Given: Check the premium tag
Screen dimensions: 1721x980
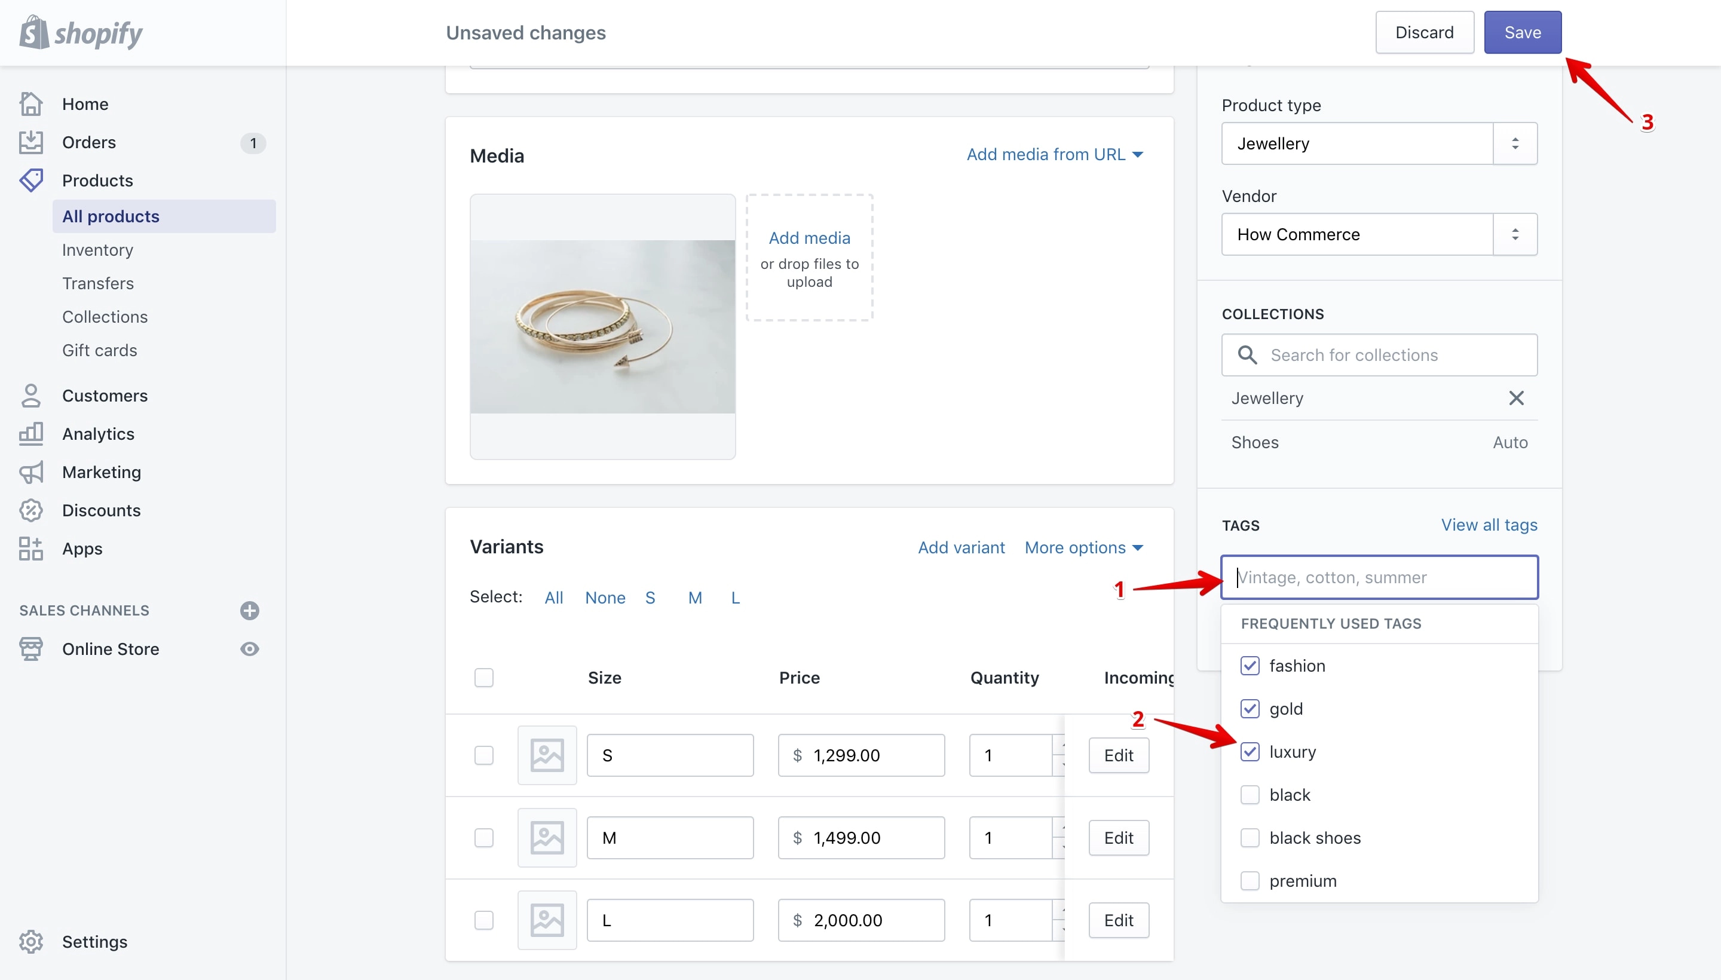Looking at the screenshot, I should tap(1250, 881).
